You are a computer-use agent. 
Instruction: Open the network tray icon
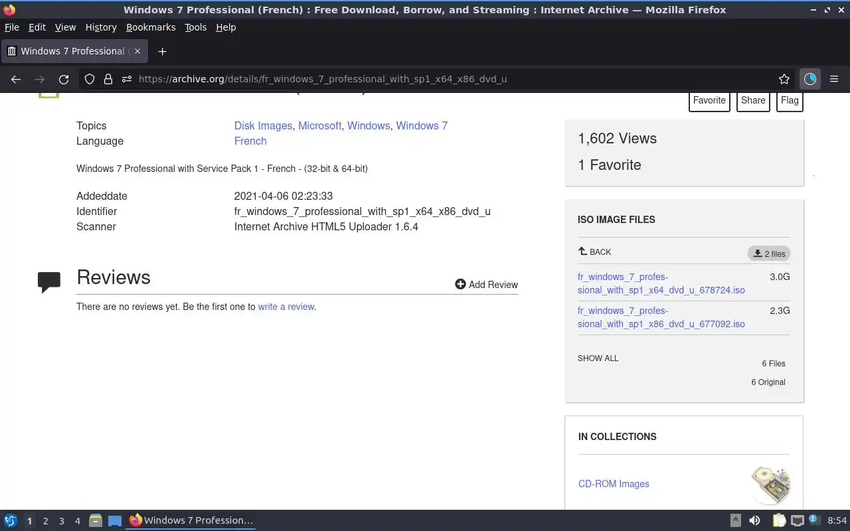(x=798, y=520)
